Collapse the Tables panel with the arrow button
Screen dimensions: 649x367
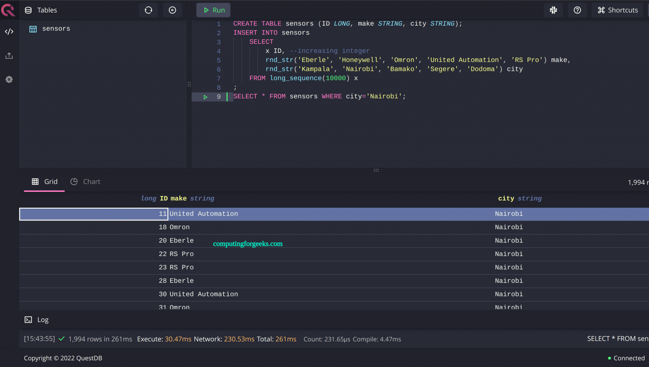[x=172, y=10]
